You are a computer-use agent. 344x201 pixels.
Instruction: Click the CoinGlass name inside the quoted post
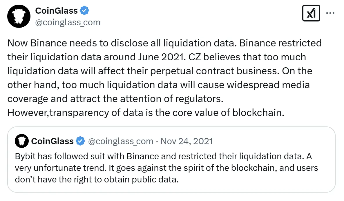pos(52,141)
